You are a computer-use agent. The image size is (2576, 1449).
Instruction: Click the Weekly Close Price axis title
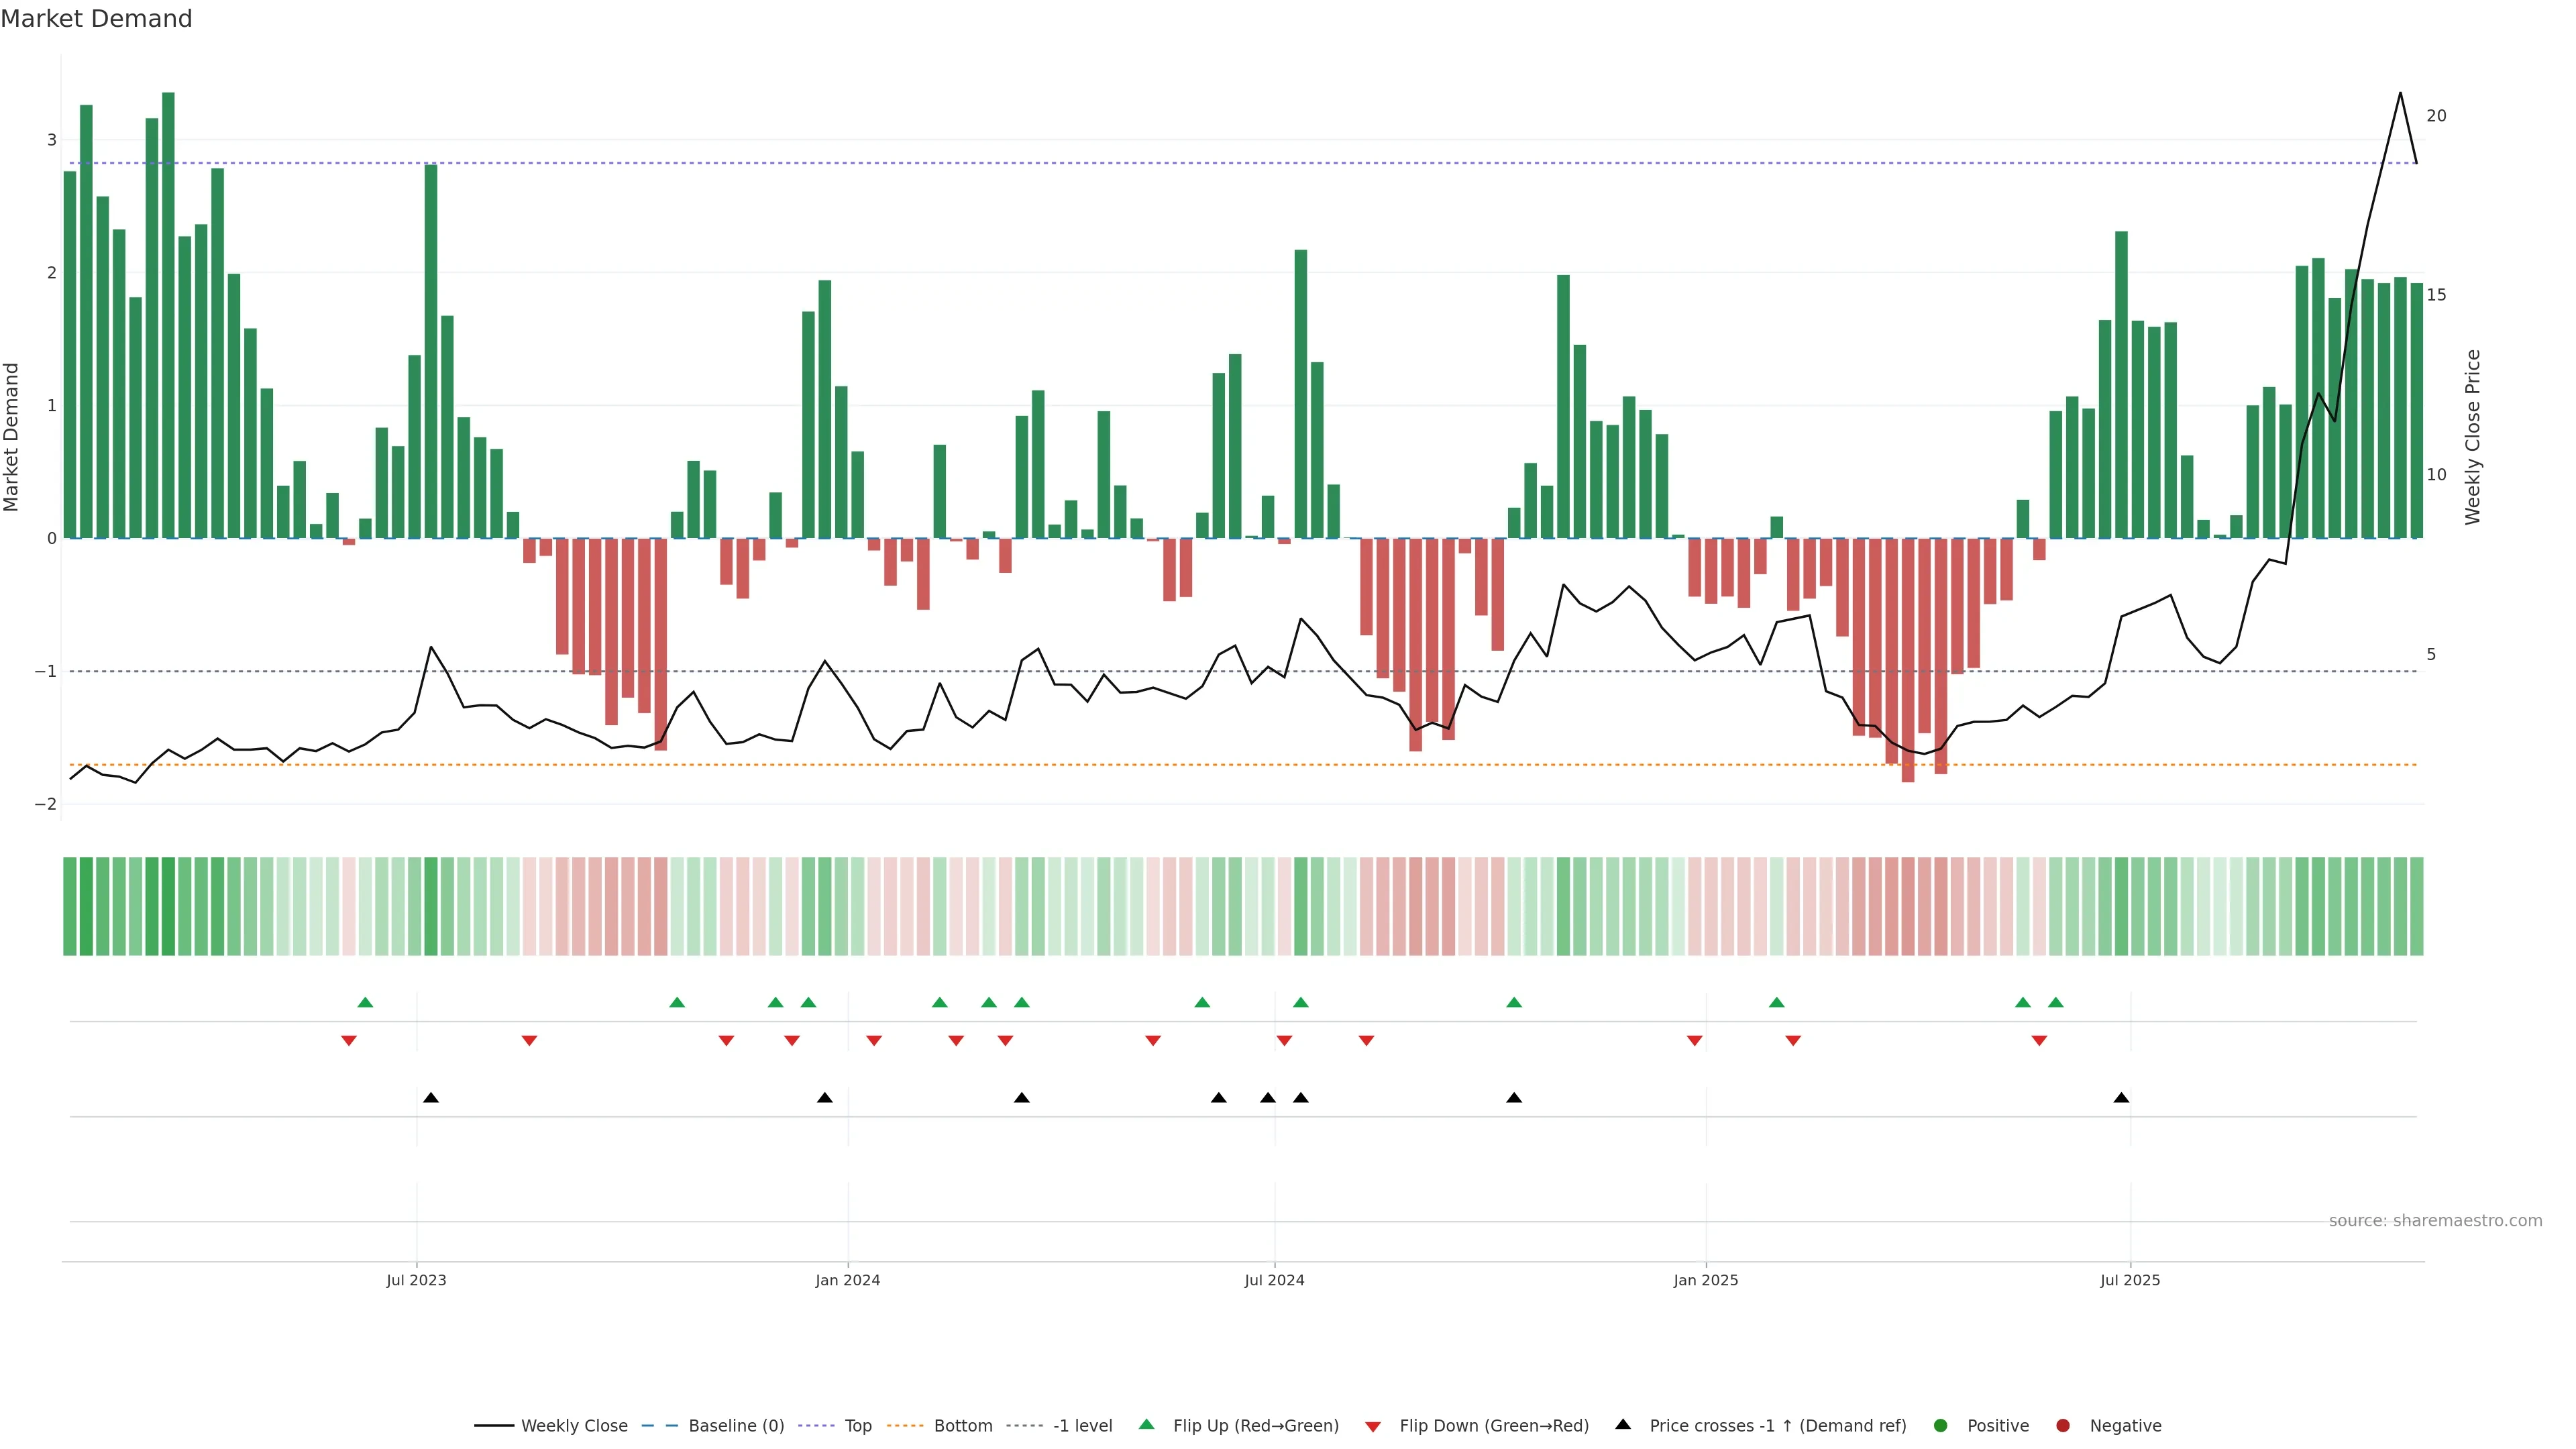pos(2472,437)
